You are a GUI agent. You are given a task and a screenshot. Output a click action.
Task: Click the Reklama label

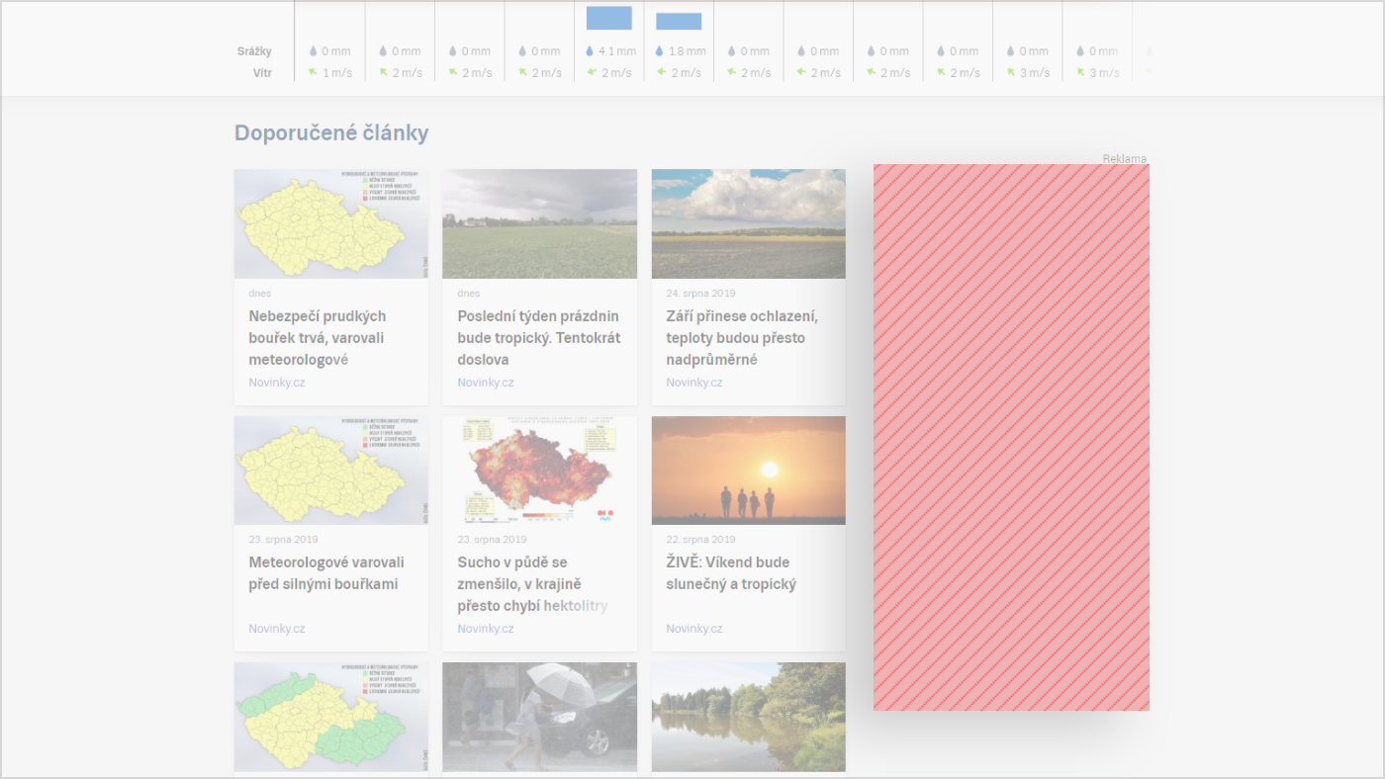[x=1125, y=158]
